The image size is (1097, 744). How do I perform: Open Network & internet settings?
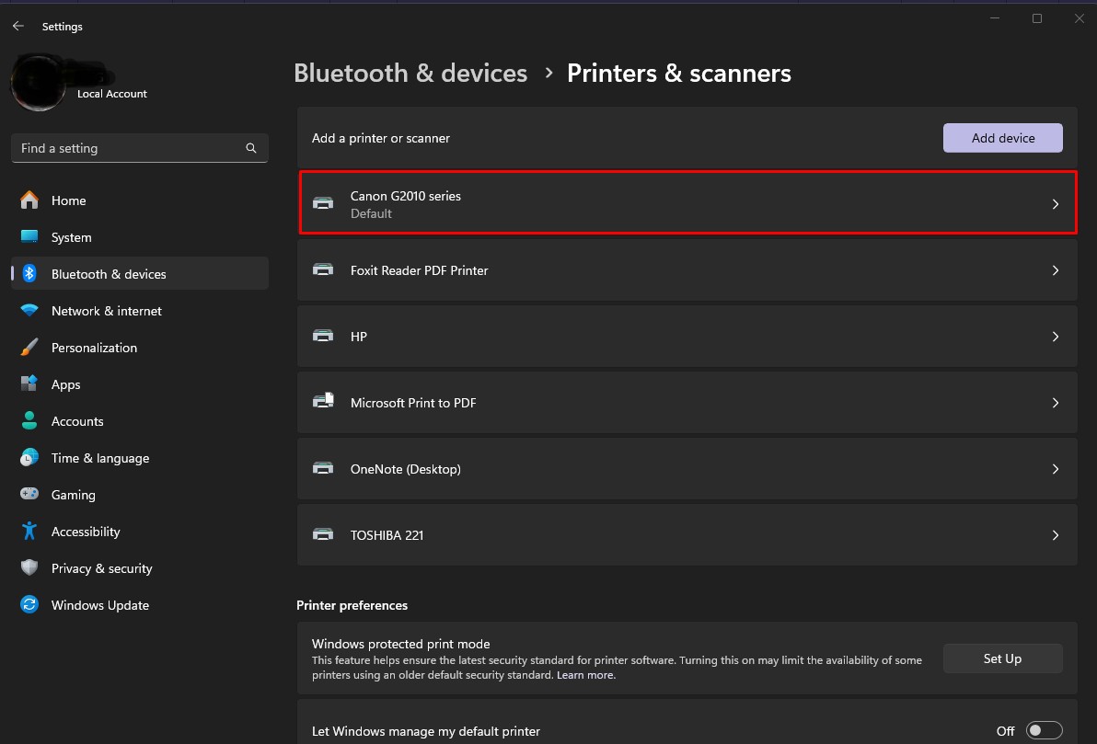140,311
